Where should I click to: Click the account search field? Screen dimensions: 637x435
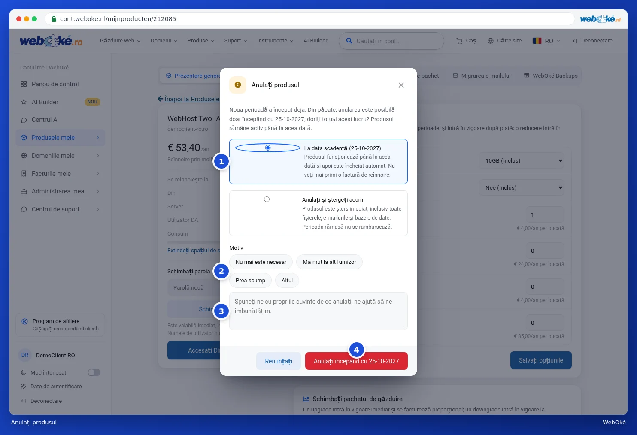(x=391, y=41)
